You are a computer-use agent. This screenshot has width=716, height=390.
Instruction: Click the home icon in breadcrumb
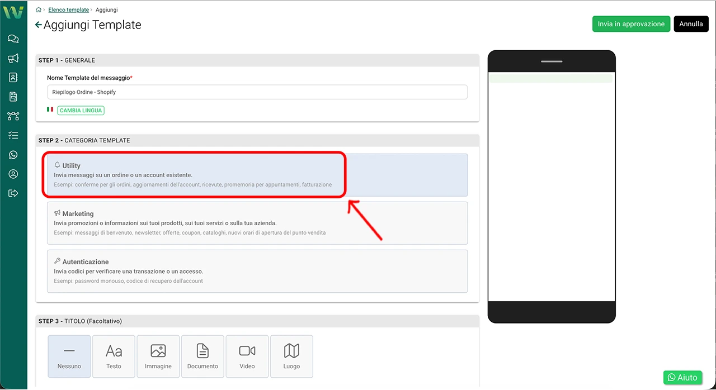pos(39,10)
